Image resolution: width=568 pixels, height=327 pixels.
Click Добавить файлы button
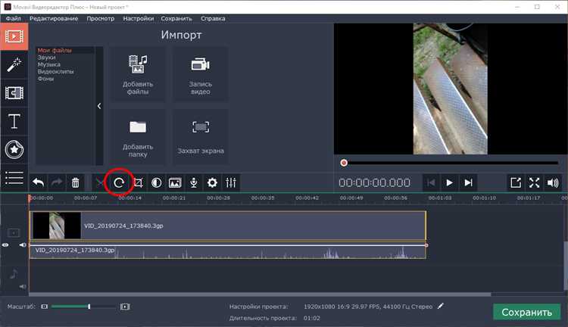138,74
